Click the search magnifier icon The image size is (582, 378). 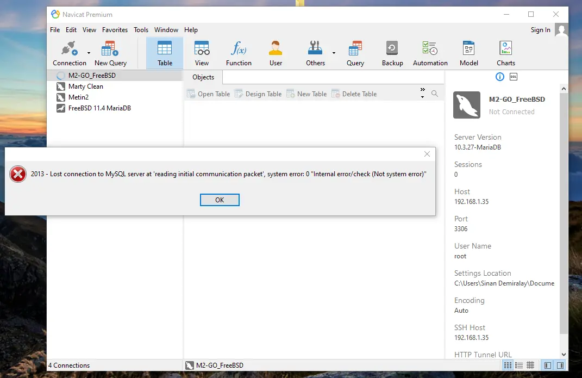click(x=435, y=94)
